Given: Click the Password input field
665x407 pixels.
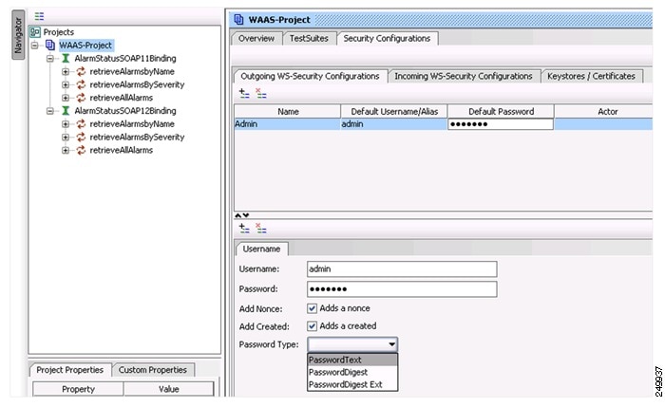Looking at the screenshot, I should click(402, 288).
